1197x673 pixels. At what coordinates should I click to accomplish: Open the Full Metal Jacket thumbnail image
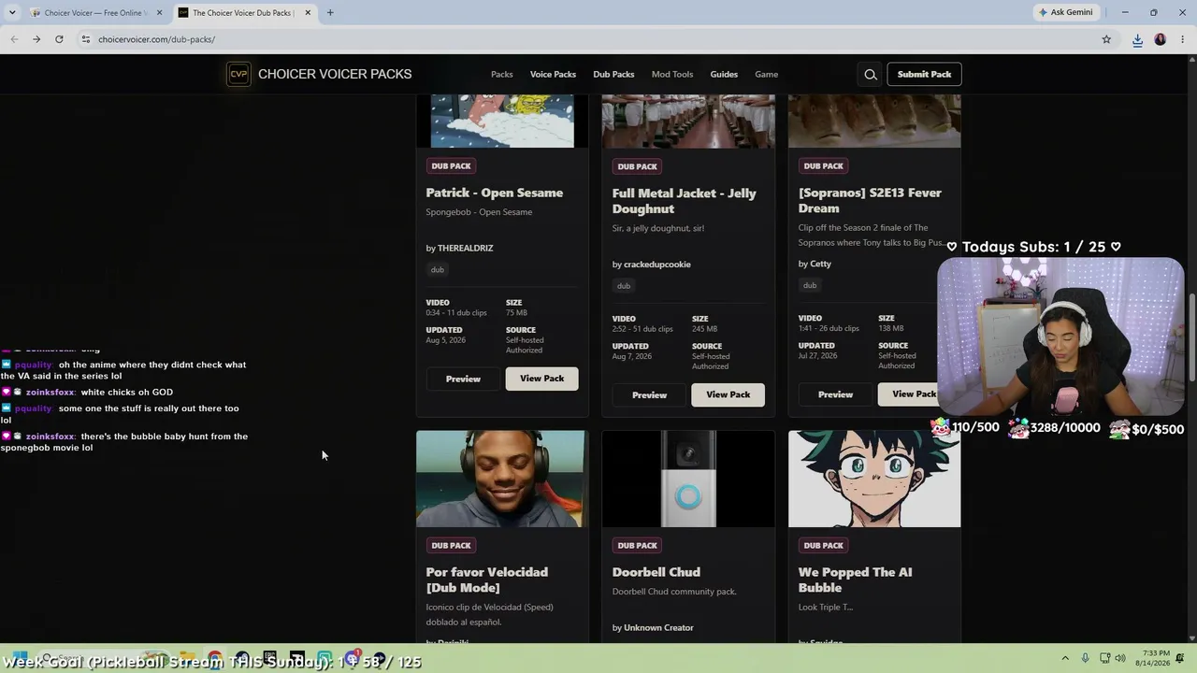coord(688,121)
